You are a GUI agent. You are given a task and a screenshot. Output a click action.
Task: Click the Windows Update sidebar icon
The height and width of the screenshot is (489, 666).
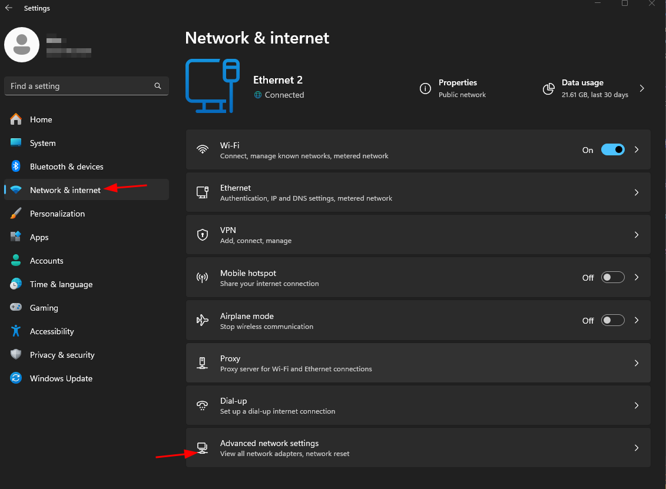(x=16, y=378)
